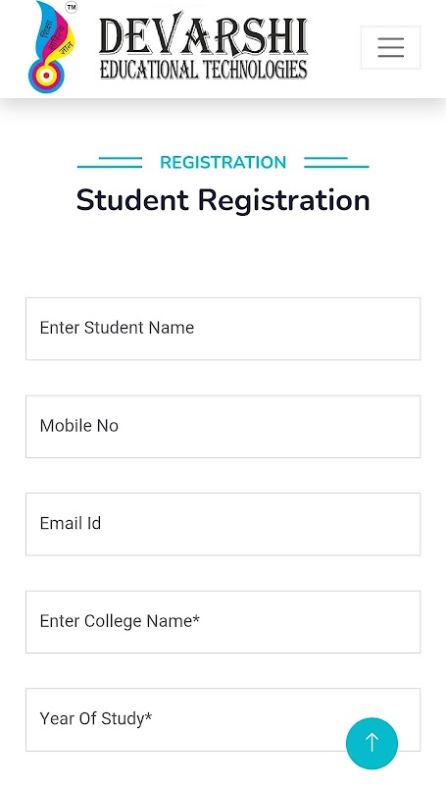Click the word Student in the heading

(132, 200)
